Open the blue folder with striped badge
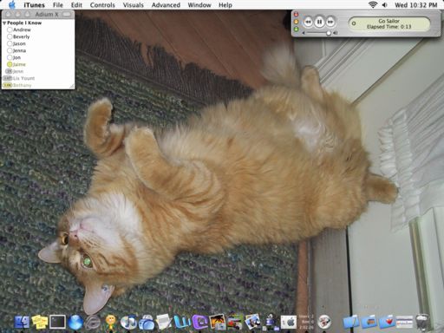Image resolution: width=444 pixels, height=333 pixels. (369, 322)
